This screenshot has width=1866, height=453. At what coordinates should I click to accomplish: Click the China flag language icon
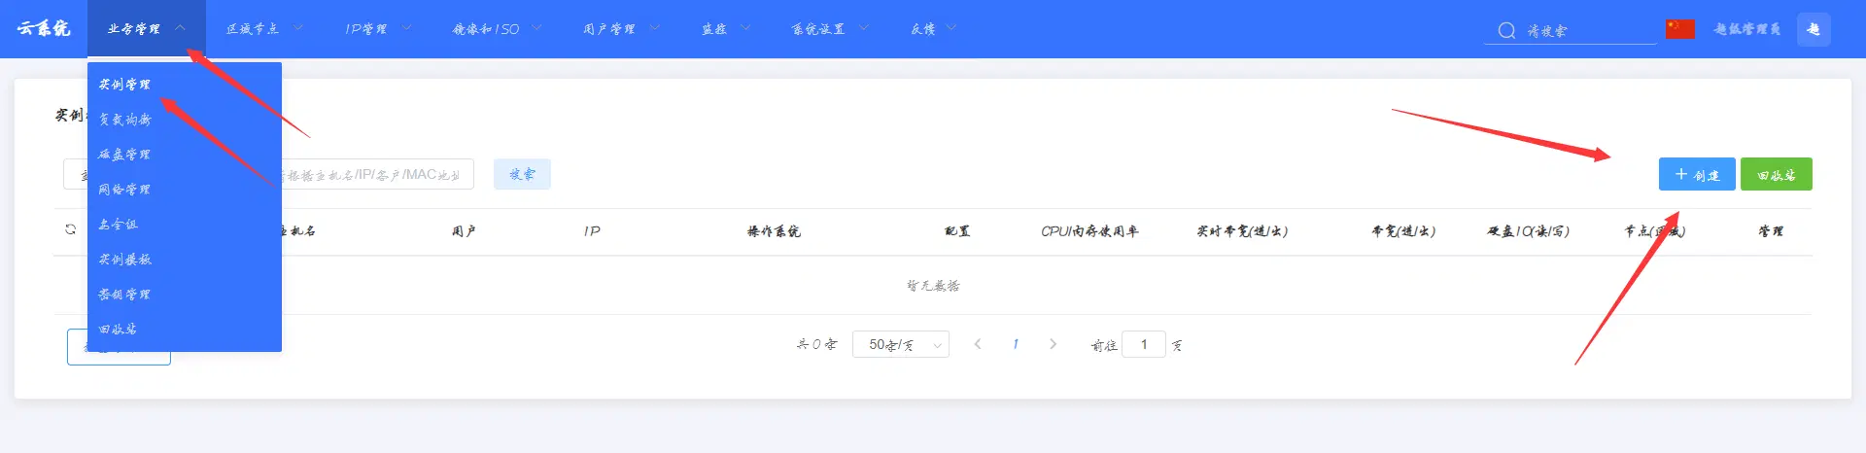click(1679, 29)
